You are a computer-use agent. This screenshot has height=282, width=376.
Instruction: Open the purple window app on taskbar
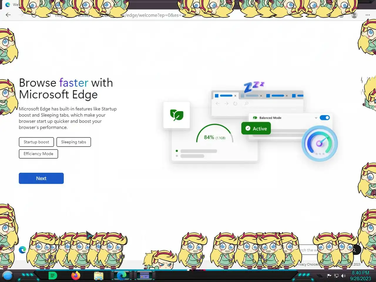click(x=145, y=276)
